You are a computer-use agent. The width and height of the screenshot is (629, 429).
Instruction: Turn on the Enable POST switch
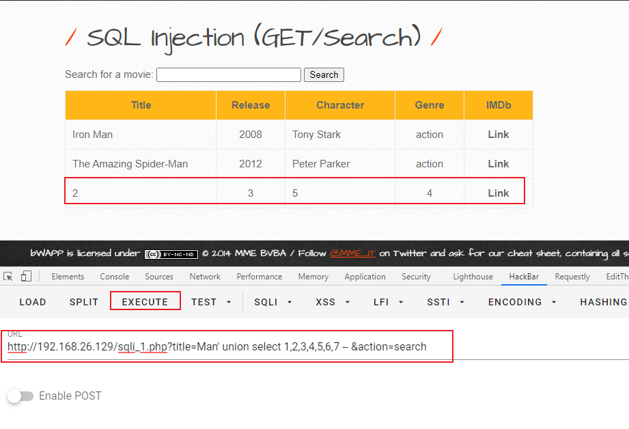tap(20, 396)
